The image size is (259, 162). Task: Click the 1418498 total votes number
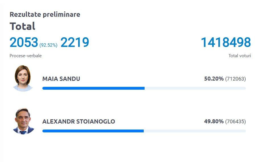226,43
